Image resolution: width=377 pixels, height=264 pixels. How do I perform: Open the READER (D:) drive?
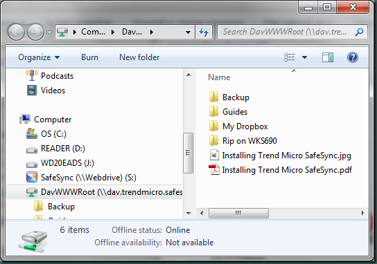click(x=63, y=149)
